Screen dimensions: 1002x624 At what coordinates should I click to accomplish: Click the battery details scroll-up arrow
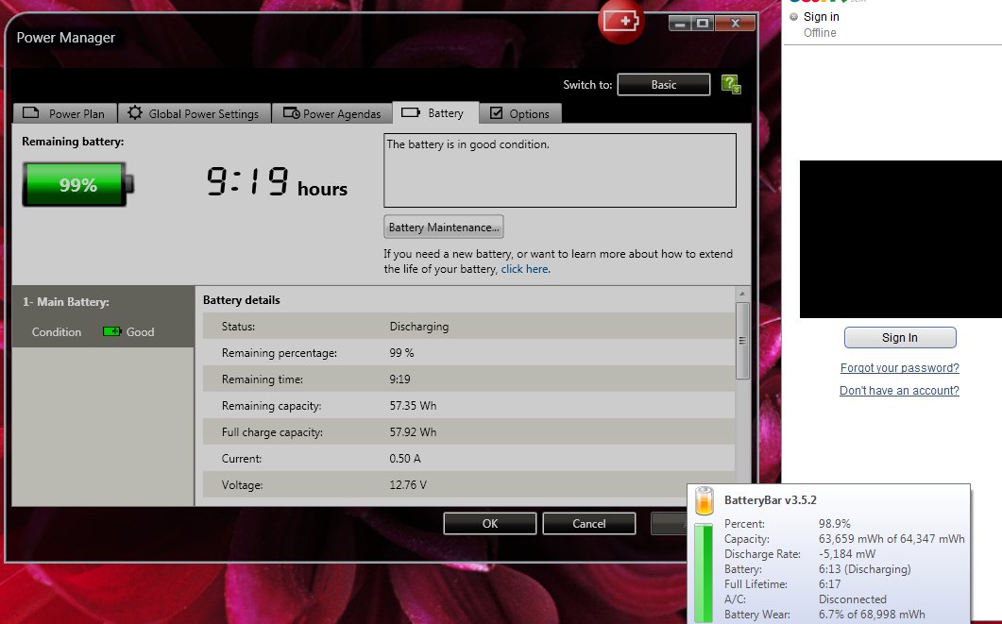coord(742,294)
